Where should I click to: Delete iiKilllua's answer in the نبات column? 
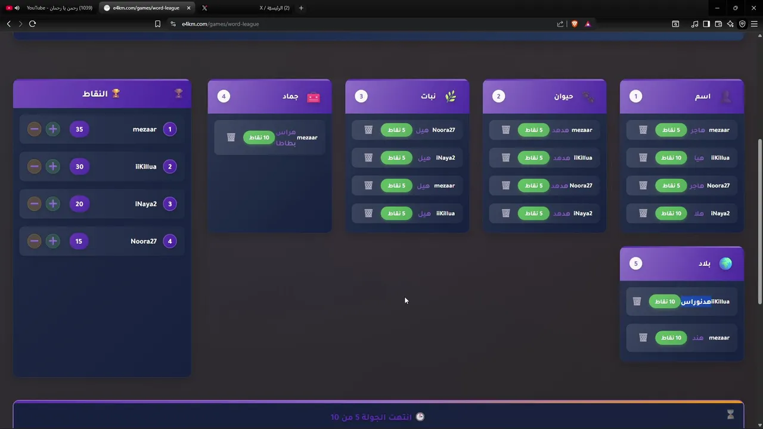[368, 213]
